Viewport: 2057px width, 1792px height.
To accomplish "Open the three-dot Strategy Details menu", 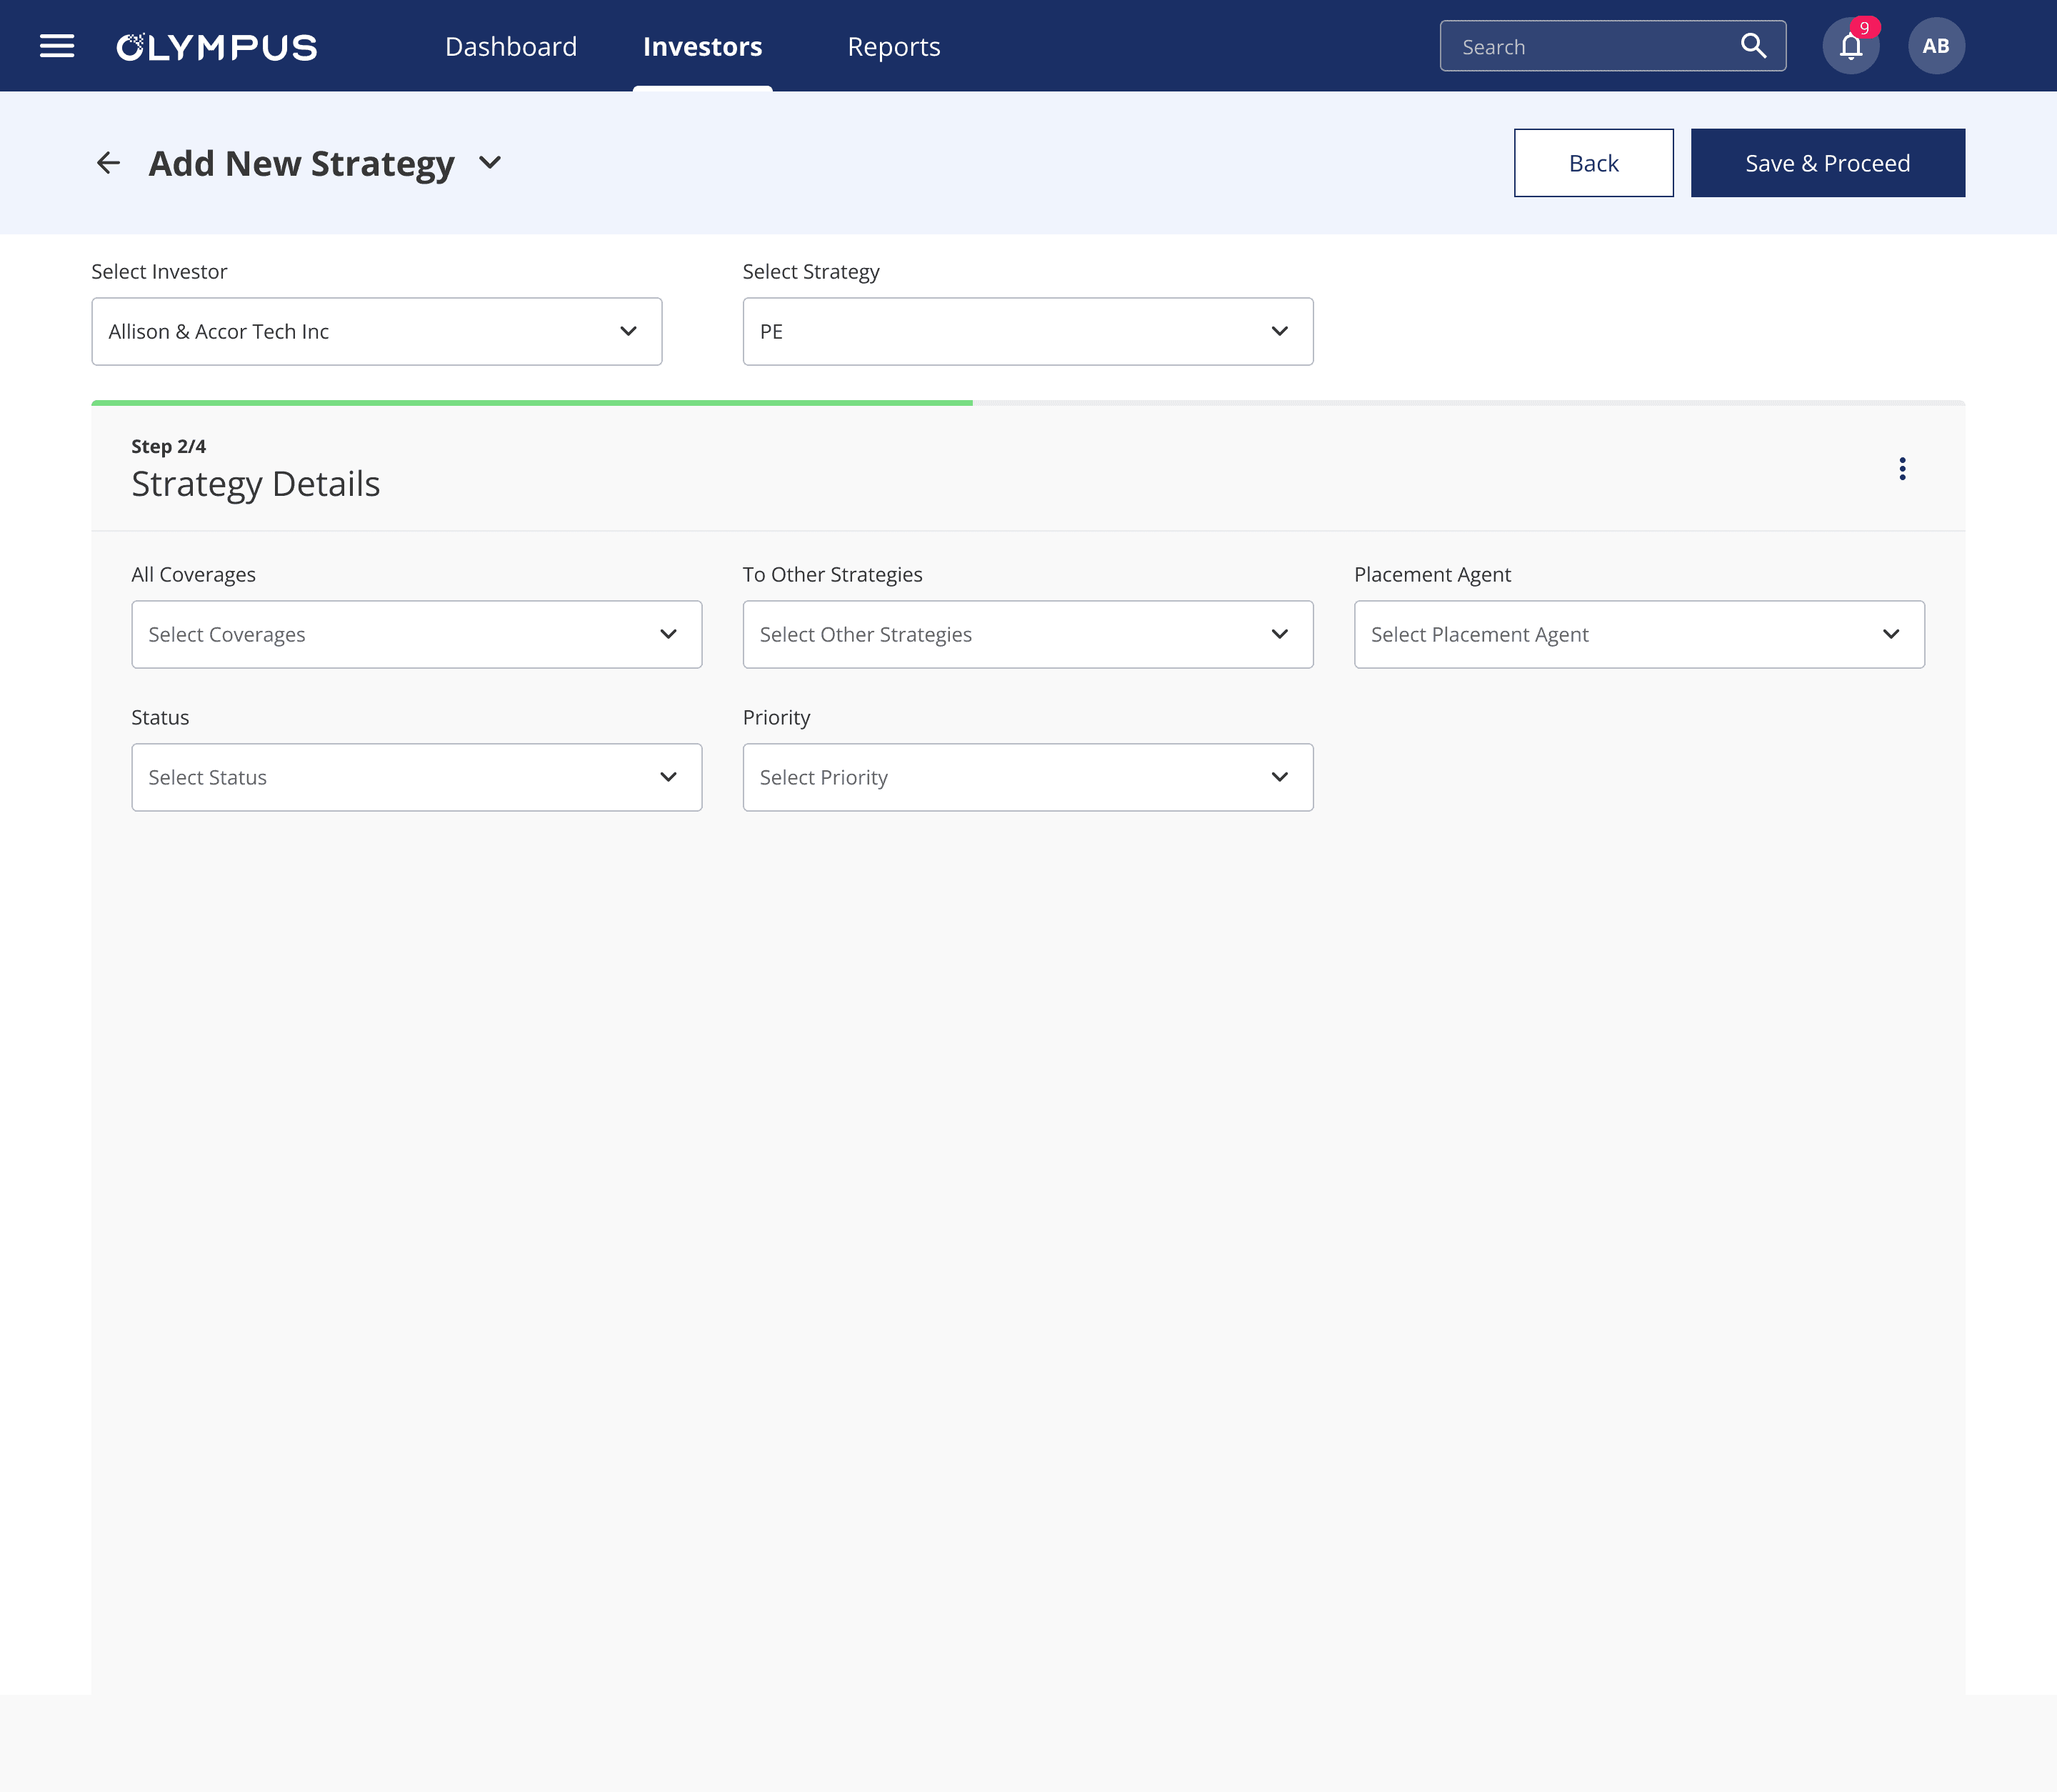I will point(1902,469).
